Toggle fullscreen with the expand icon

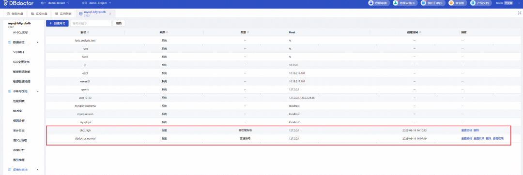click(x=519, y=13)
